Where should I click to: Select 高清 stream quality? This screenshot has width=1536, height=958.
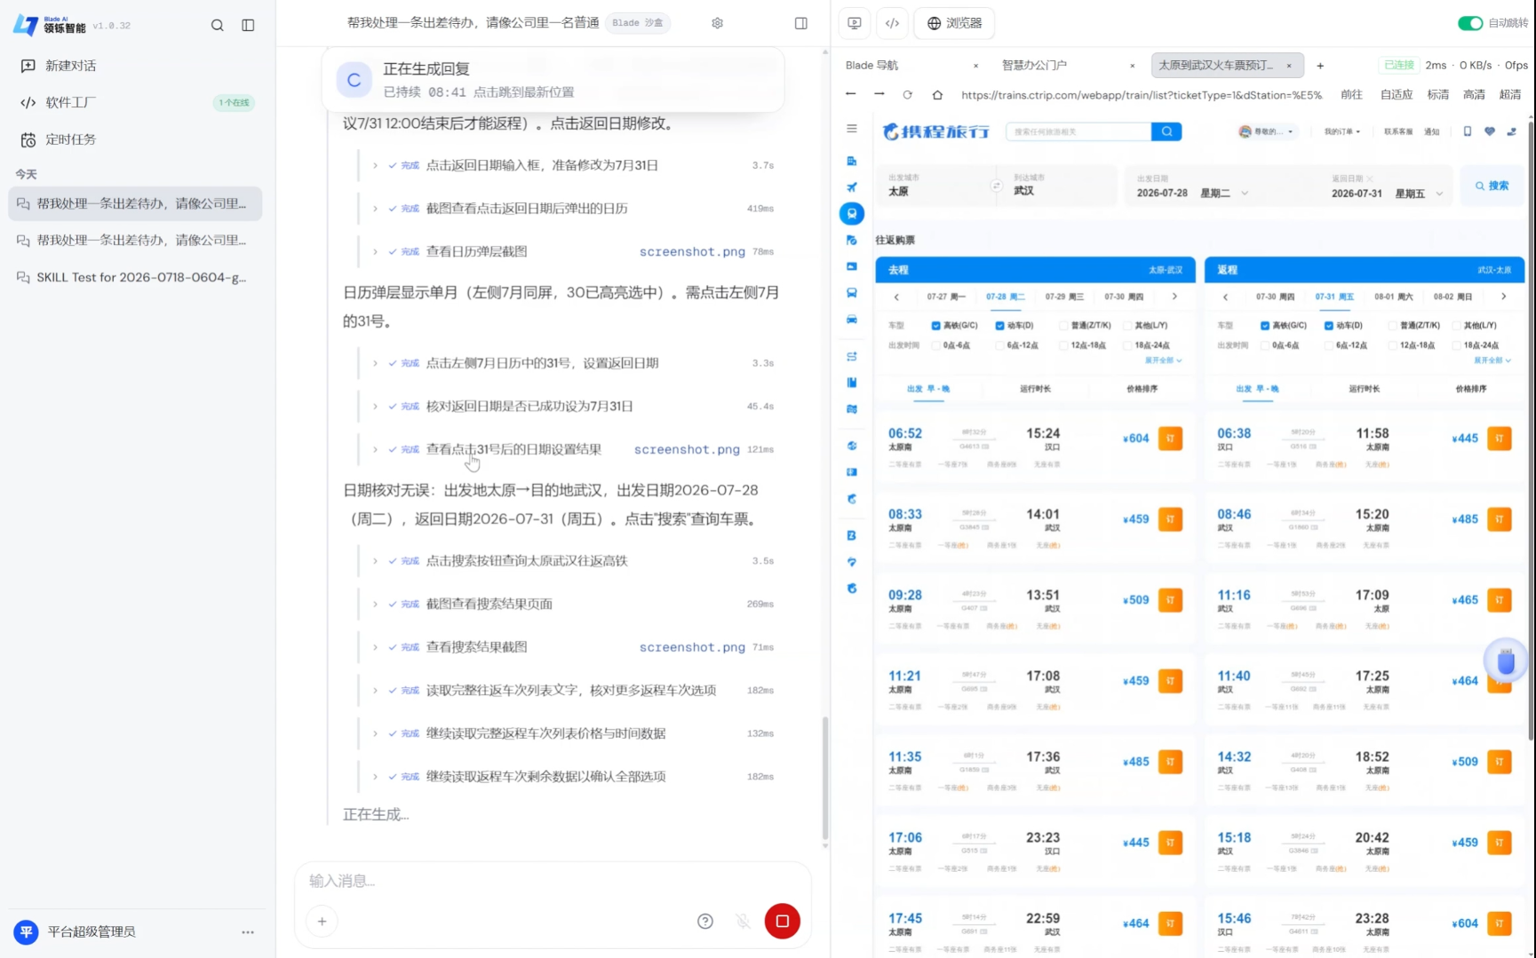point(1474,94)
